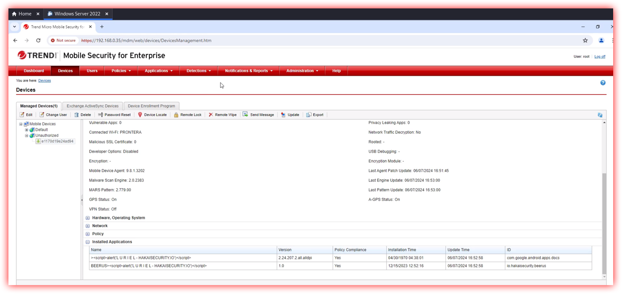
Task: Expand the Hardware, Operating System section
Action: [88, 218]
